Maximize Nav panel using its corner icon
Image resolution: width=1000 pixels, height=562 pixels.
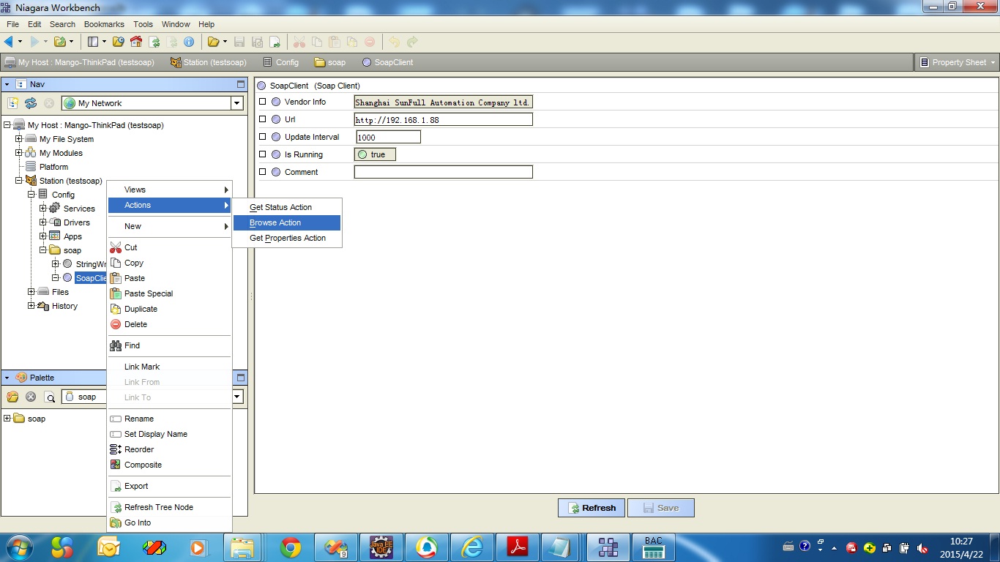pos(240,84)
